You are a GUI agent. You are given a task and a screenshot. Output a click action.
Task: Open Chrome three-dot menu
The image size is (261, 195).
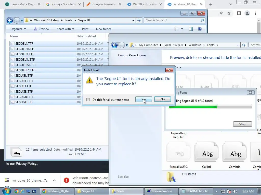tap(255, 13)
